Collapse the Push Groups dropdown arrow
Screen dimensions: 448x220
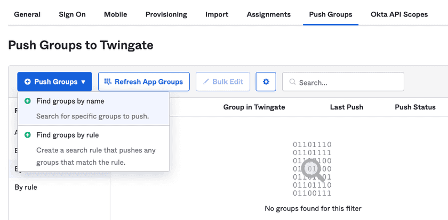(83, 82)
